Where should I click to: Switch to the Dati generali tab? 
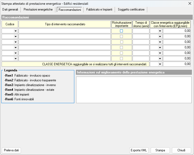(x=10, y=9)
